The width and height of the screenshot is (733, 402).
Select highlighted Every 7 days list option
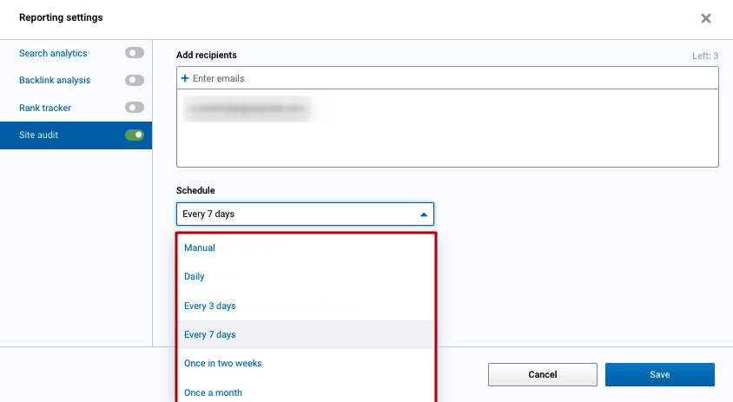click(210, 335)
